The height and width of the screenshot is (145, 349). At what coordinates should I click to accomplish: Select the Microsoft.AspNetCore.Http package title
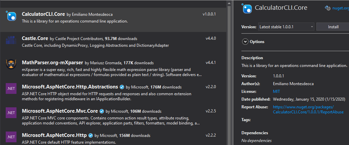[x=54, y=135]
